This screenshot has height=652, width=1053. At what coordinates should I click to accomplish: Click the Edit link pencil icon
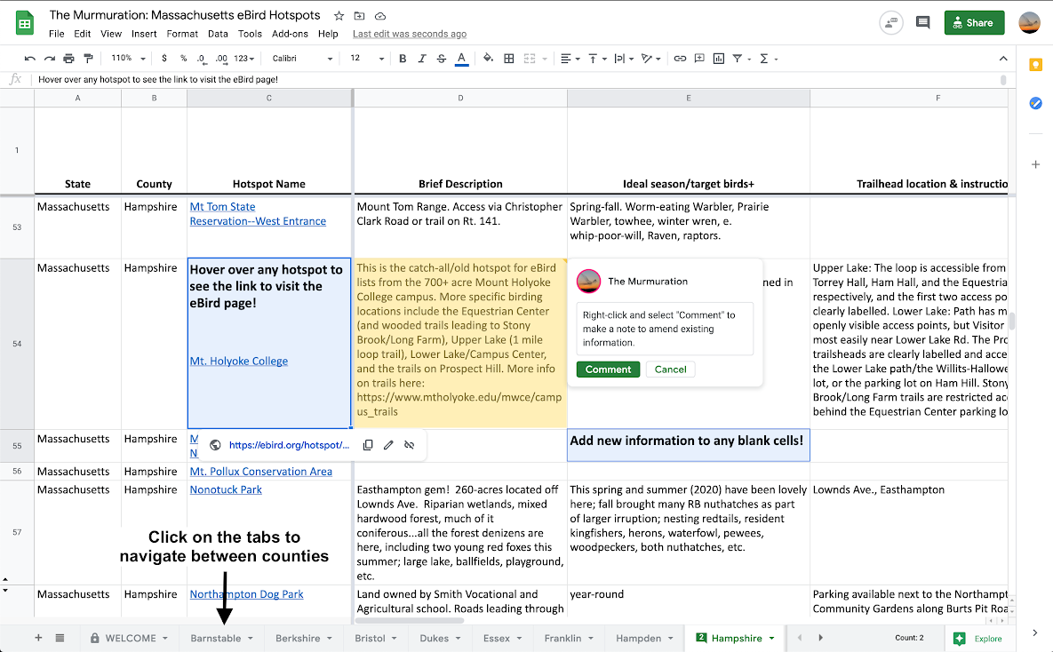(388, 445)
